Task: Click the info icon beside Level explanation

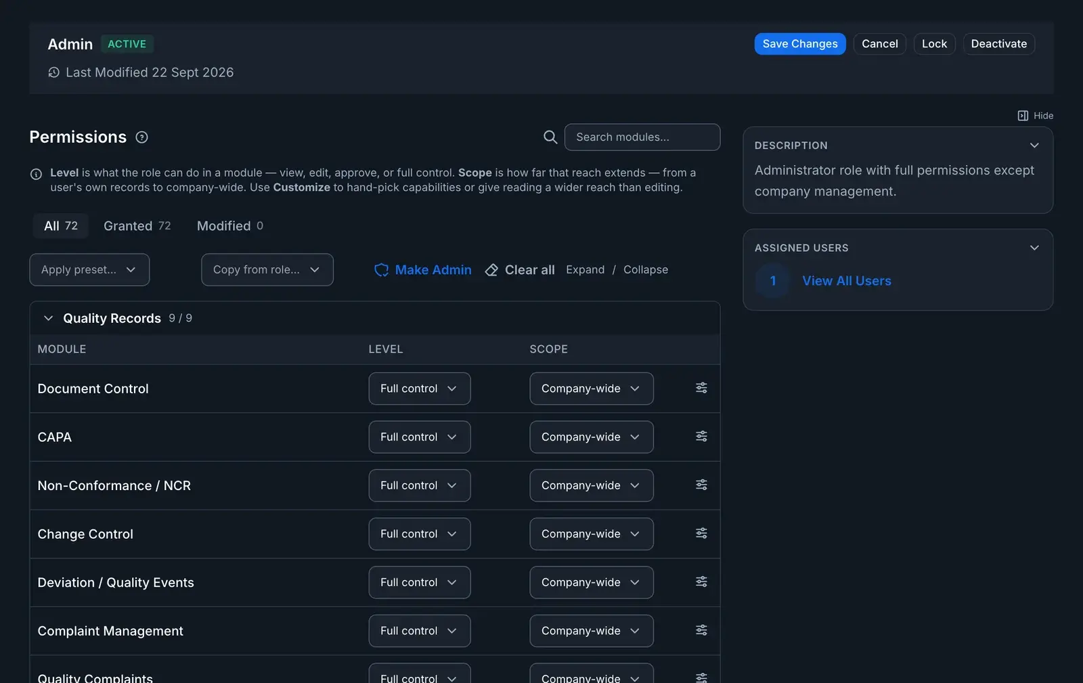Action: point(37,174)
